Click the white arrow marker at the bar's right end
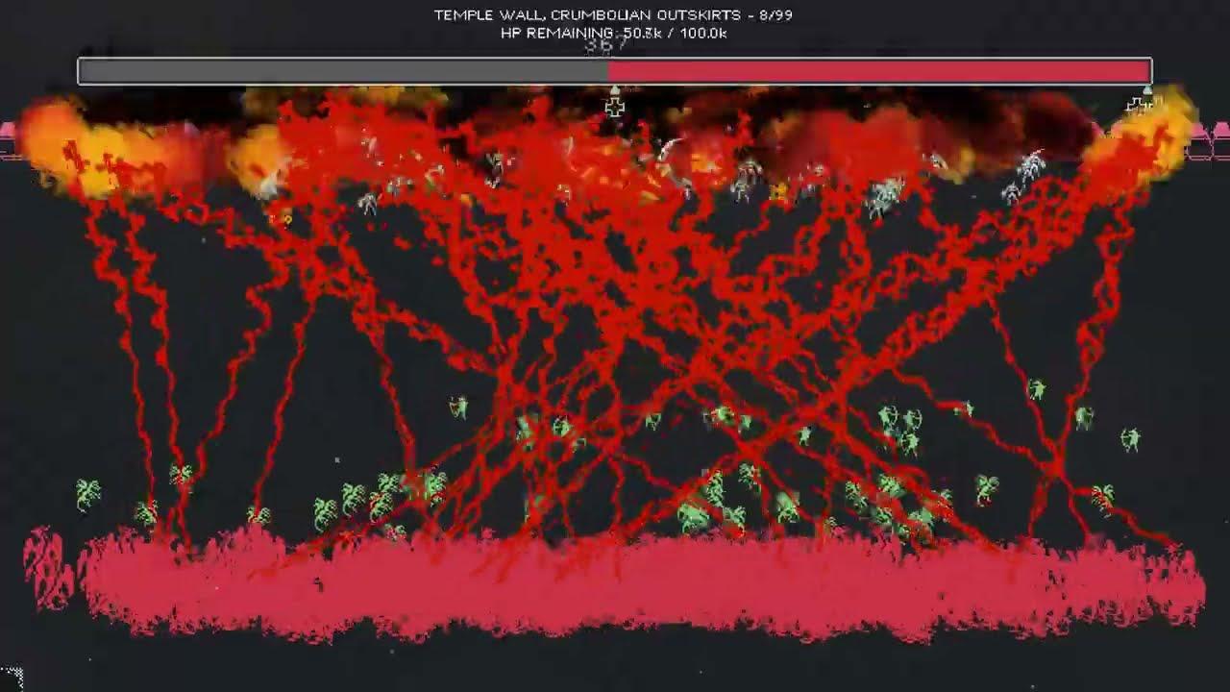Viewport: 1230px width, 692px height. [x=1148, y=88]
